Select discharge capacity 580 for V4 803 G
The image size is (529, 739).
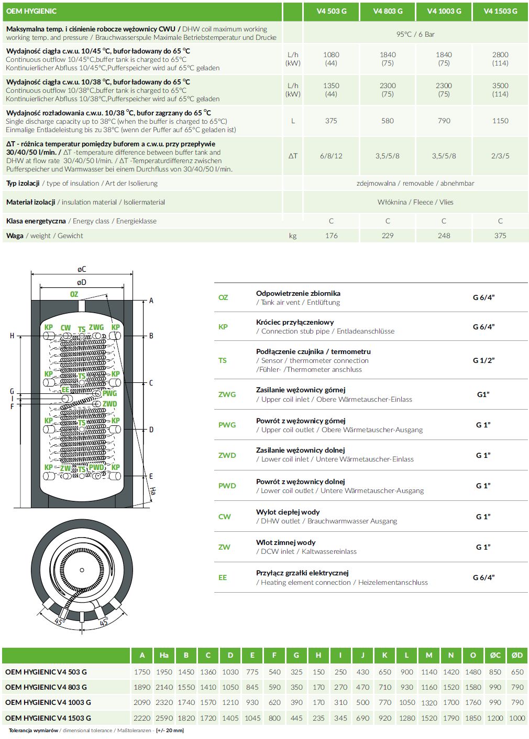pyautogui.click(x=388, y=121)
